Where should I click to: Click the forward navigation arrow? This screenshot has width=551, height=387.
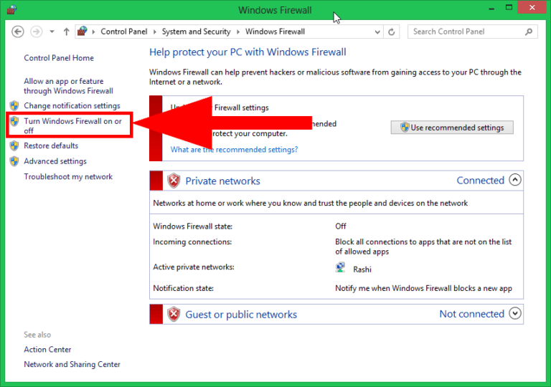tap(36, 32)
